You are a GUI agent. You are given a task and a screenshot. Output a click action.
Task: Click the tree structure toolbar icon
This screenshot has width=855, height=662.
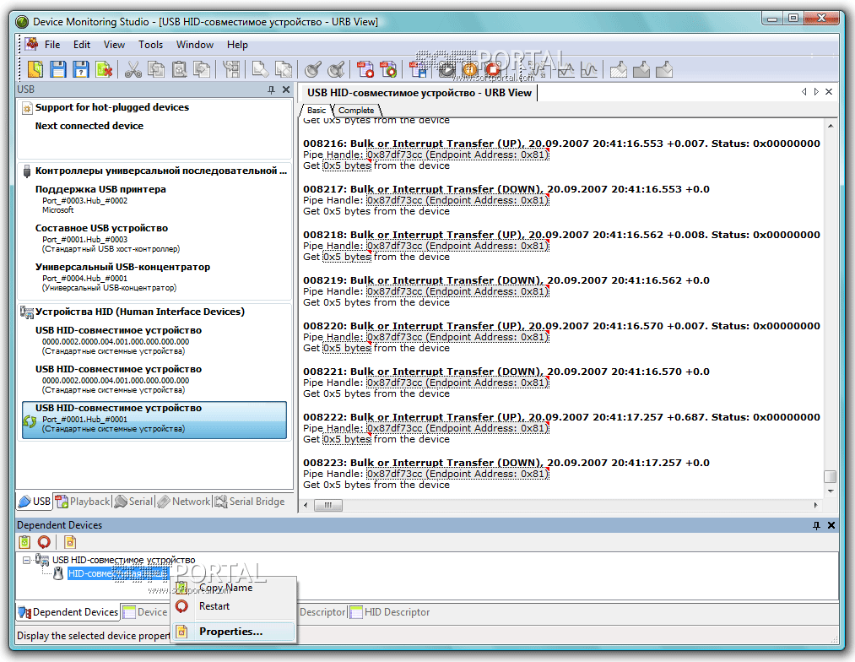[x=231, y=69]
